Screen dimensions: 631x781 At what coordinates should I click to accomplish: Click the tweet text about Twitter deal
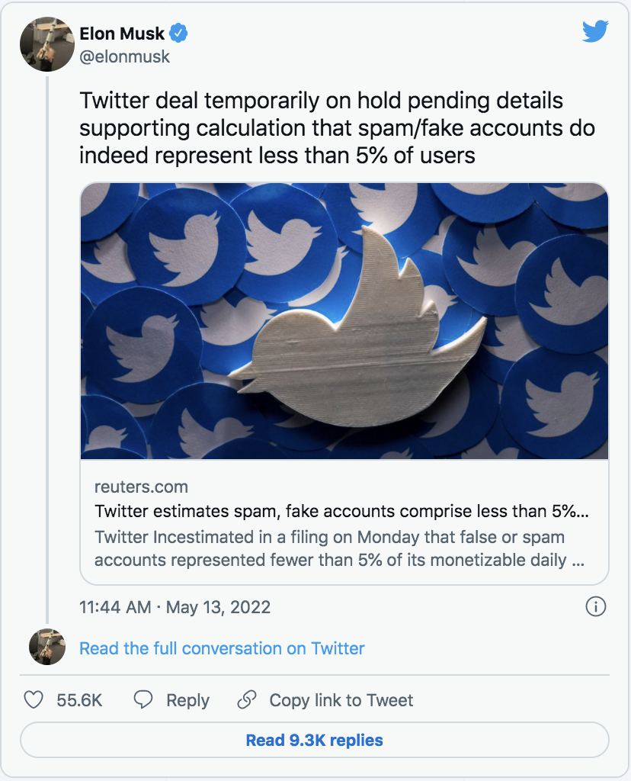click(337, 128)
